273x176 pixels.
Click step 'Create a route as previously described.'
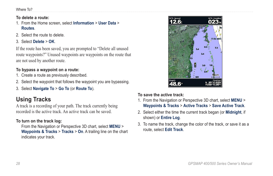pos(54,75)
